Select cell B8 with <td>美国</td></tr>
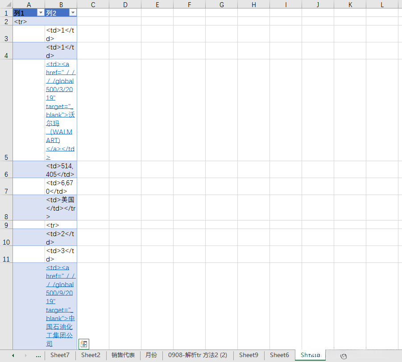This screenshot has width=402, height=362. (61, 208)
